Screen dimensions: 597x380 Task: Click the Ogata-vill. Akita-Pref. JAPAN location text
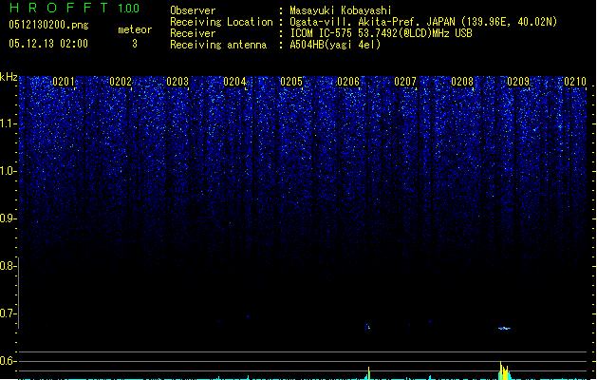tap(423, 22)
